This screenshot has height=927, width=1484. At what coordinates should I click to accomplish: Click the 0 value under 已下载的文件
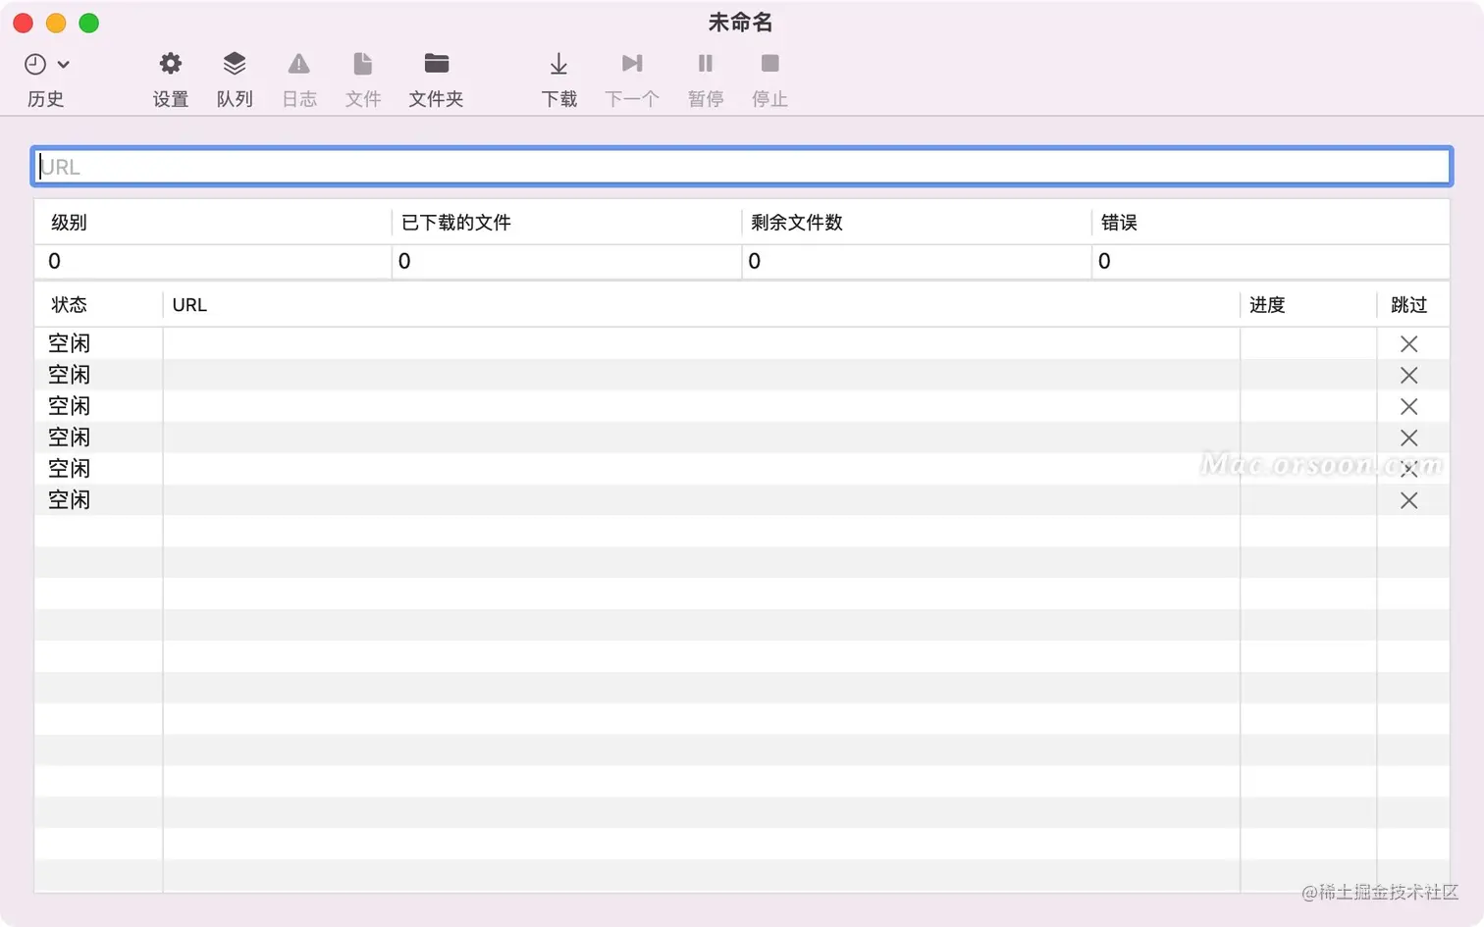[404, 261]
